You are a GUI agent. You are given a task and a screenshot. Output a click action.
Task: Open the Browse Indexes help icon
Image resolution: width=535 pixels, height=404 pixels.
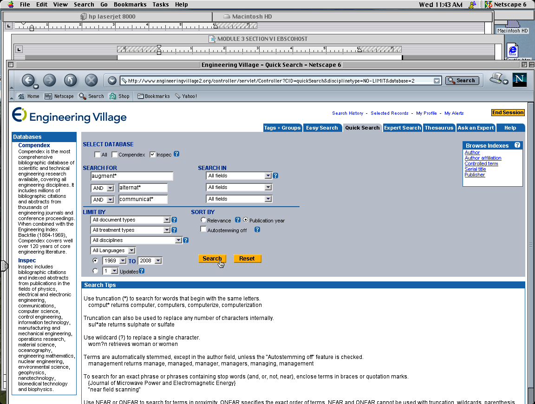517,145
